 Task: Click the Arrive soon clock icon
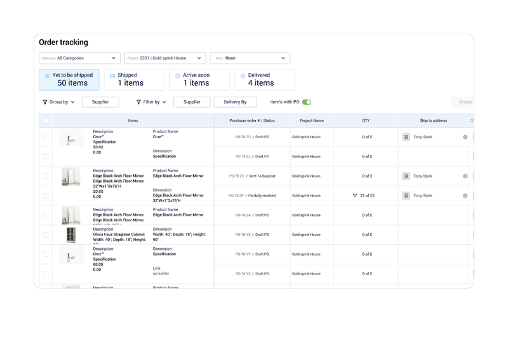pos(178,75)
